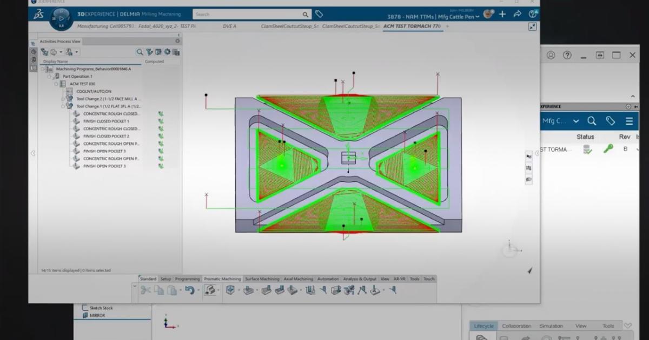The height and width of the screenshot is (340, 649).
Task: Add new document tab with plus
Action: (x=447, y=26)
